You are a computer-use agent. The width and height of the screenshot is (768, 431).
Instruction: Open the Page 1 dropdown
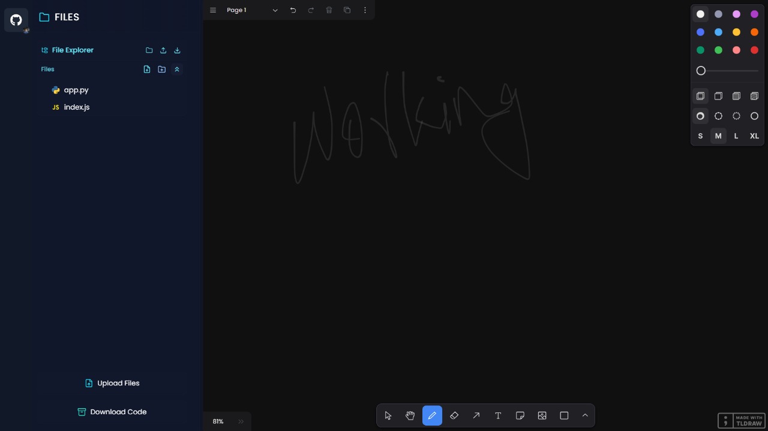252,10
